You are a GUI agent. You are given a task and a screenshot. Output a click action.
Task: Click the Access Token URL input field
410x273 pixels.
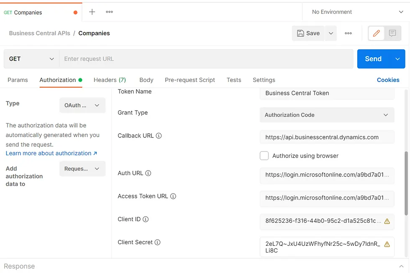pyautogui.click(x=327, y=198)
